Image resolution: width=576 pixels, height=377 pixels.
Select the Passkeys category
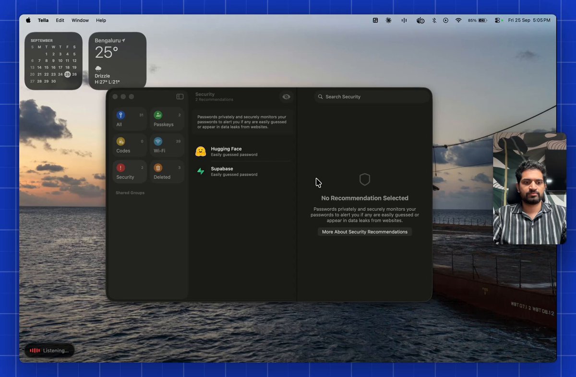tap(167, 119)
